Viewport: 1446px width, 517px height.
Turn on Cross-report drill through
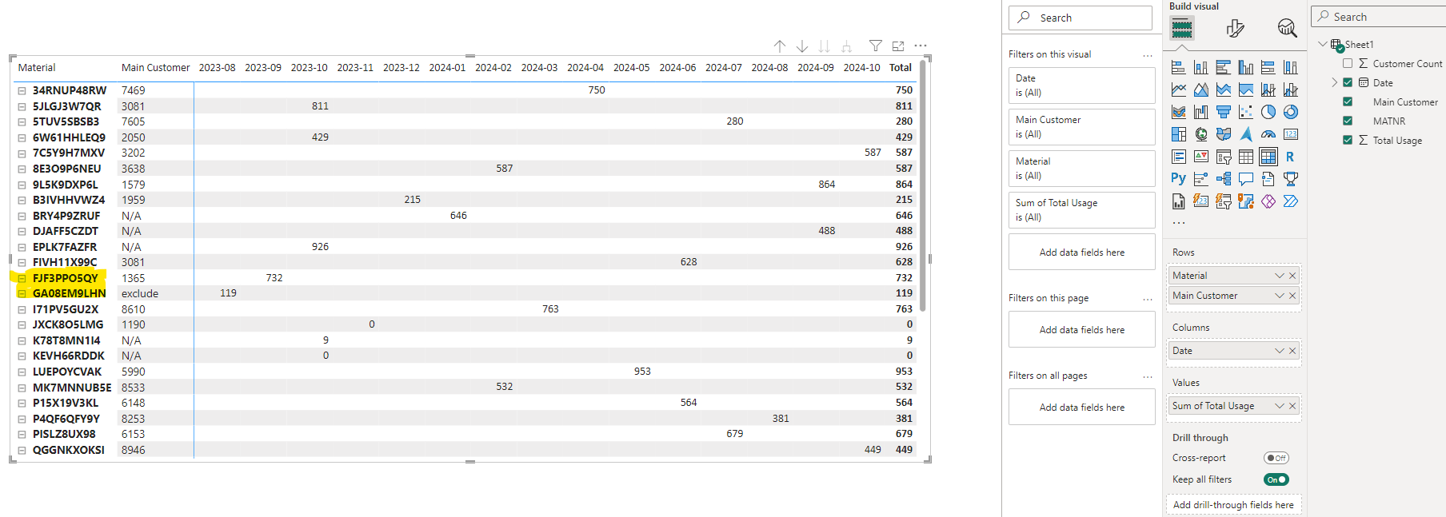tap(1276, 458)
